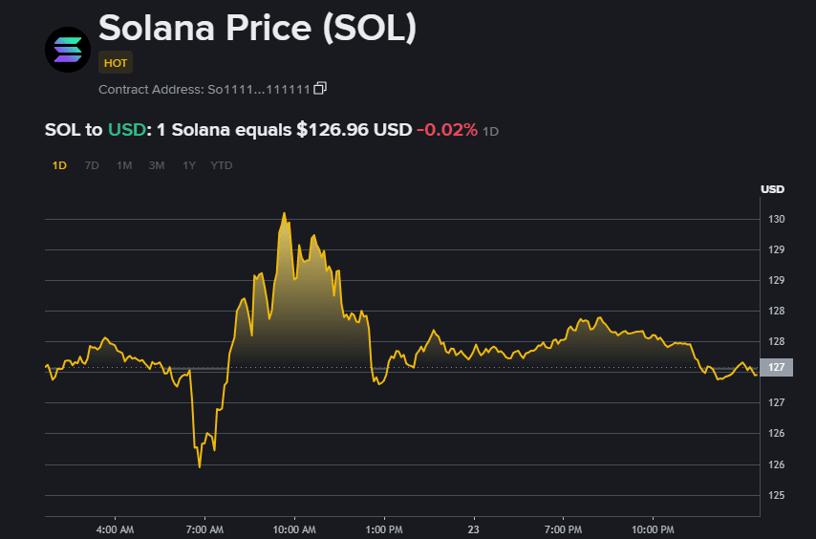The width and height of the screenshot is (816, 539).
Task: Click the HOT badge
Action: [116, 63]
